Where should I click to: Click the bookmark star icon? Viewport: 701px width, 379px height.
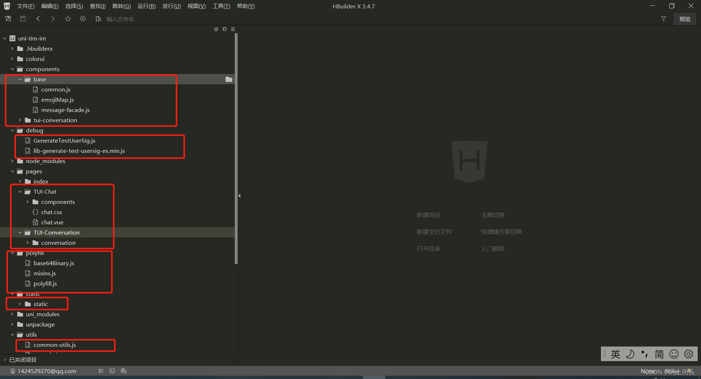click(68, 19)
